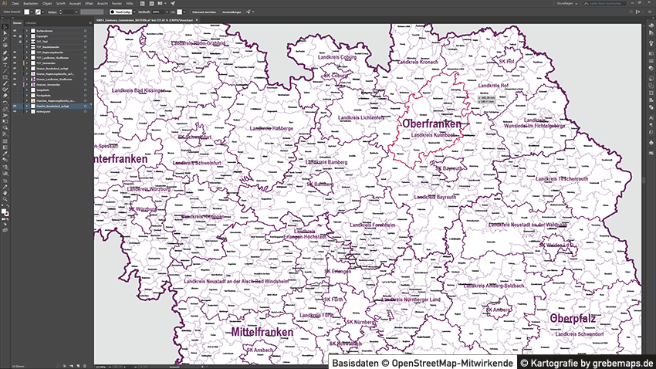The height and width of the screenshot is (369, 656).
Task: Click the fill color swatch in control bar
Action: coord(27,12)
